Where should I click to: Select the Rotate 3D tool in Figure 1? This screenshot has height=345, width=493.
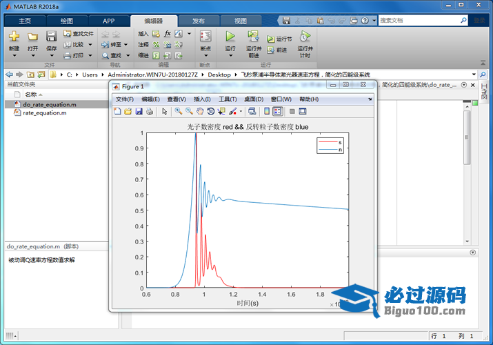point(211,111)
